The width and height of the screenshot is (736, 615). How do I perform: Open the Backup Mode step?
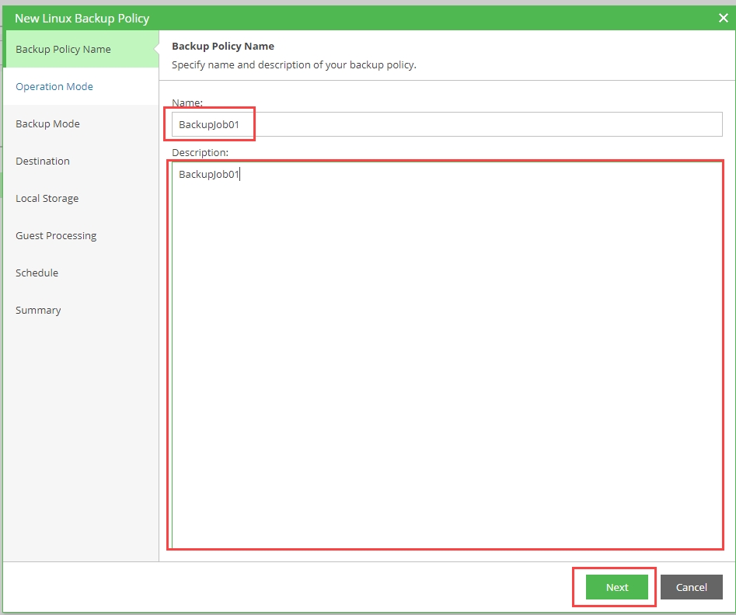point(47,124)
